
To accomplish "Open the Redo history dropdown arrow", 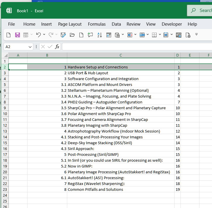I will (x=56, y=34).
